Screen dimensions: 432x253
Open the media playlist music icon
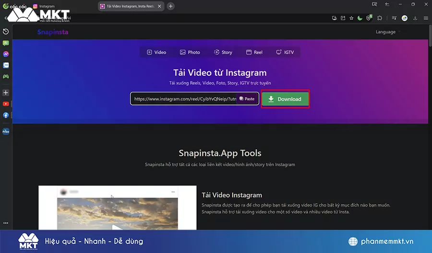click(394, 18)
